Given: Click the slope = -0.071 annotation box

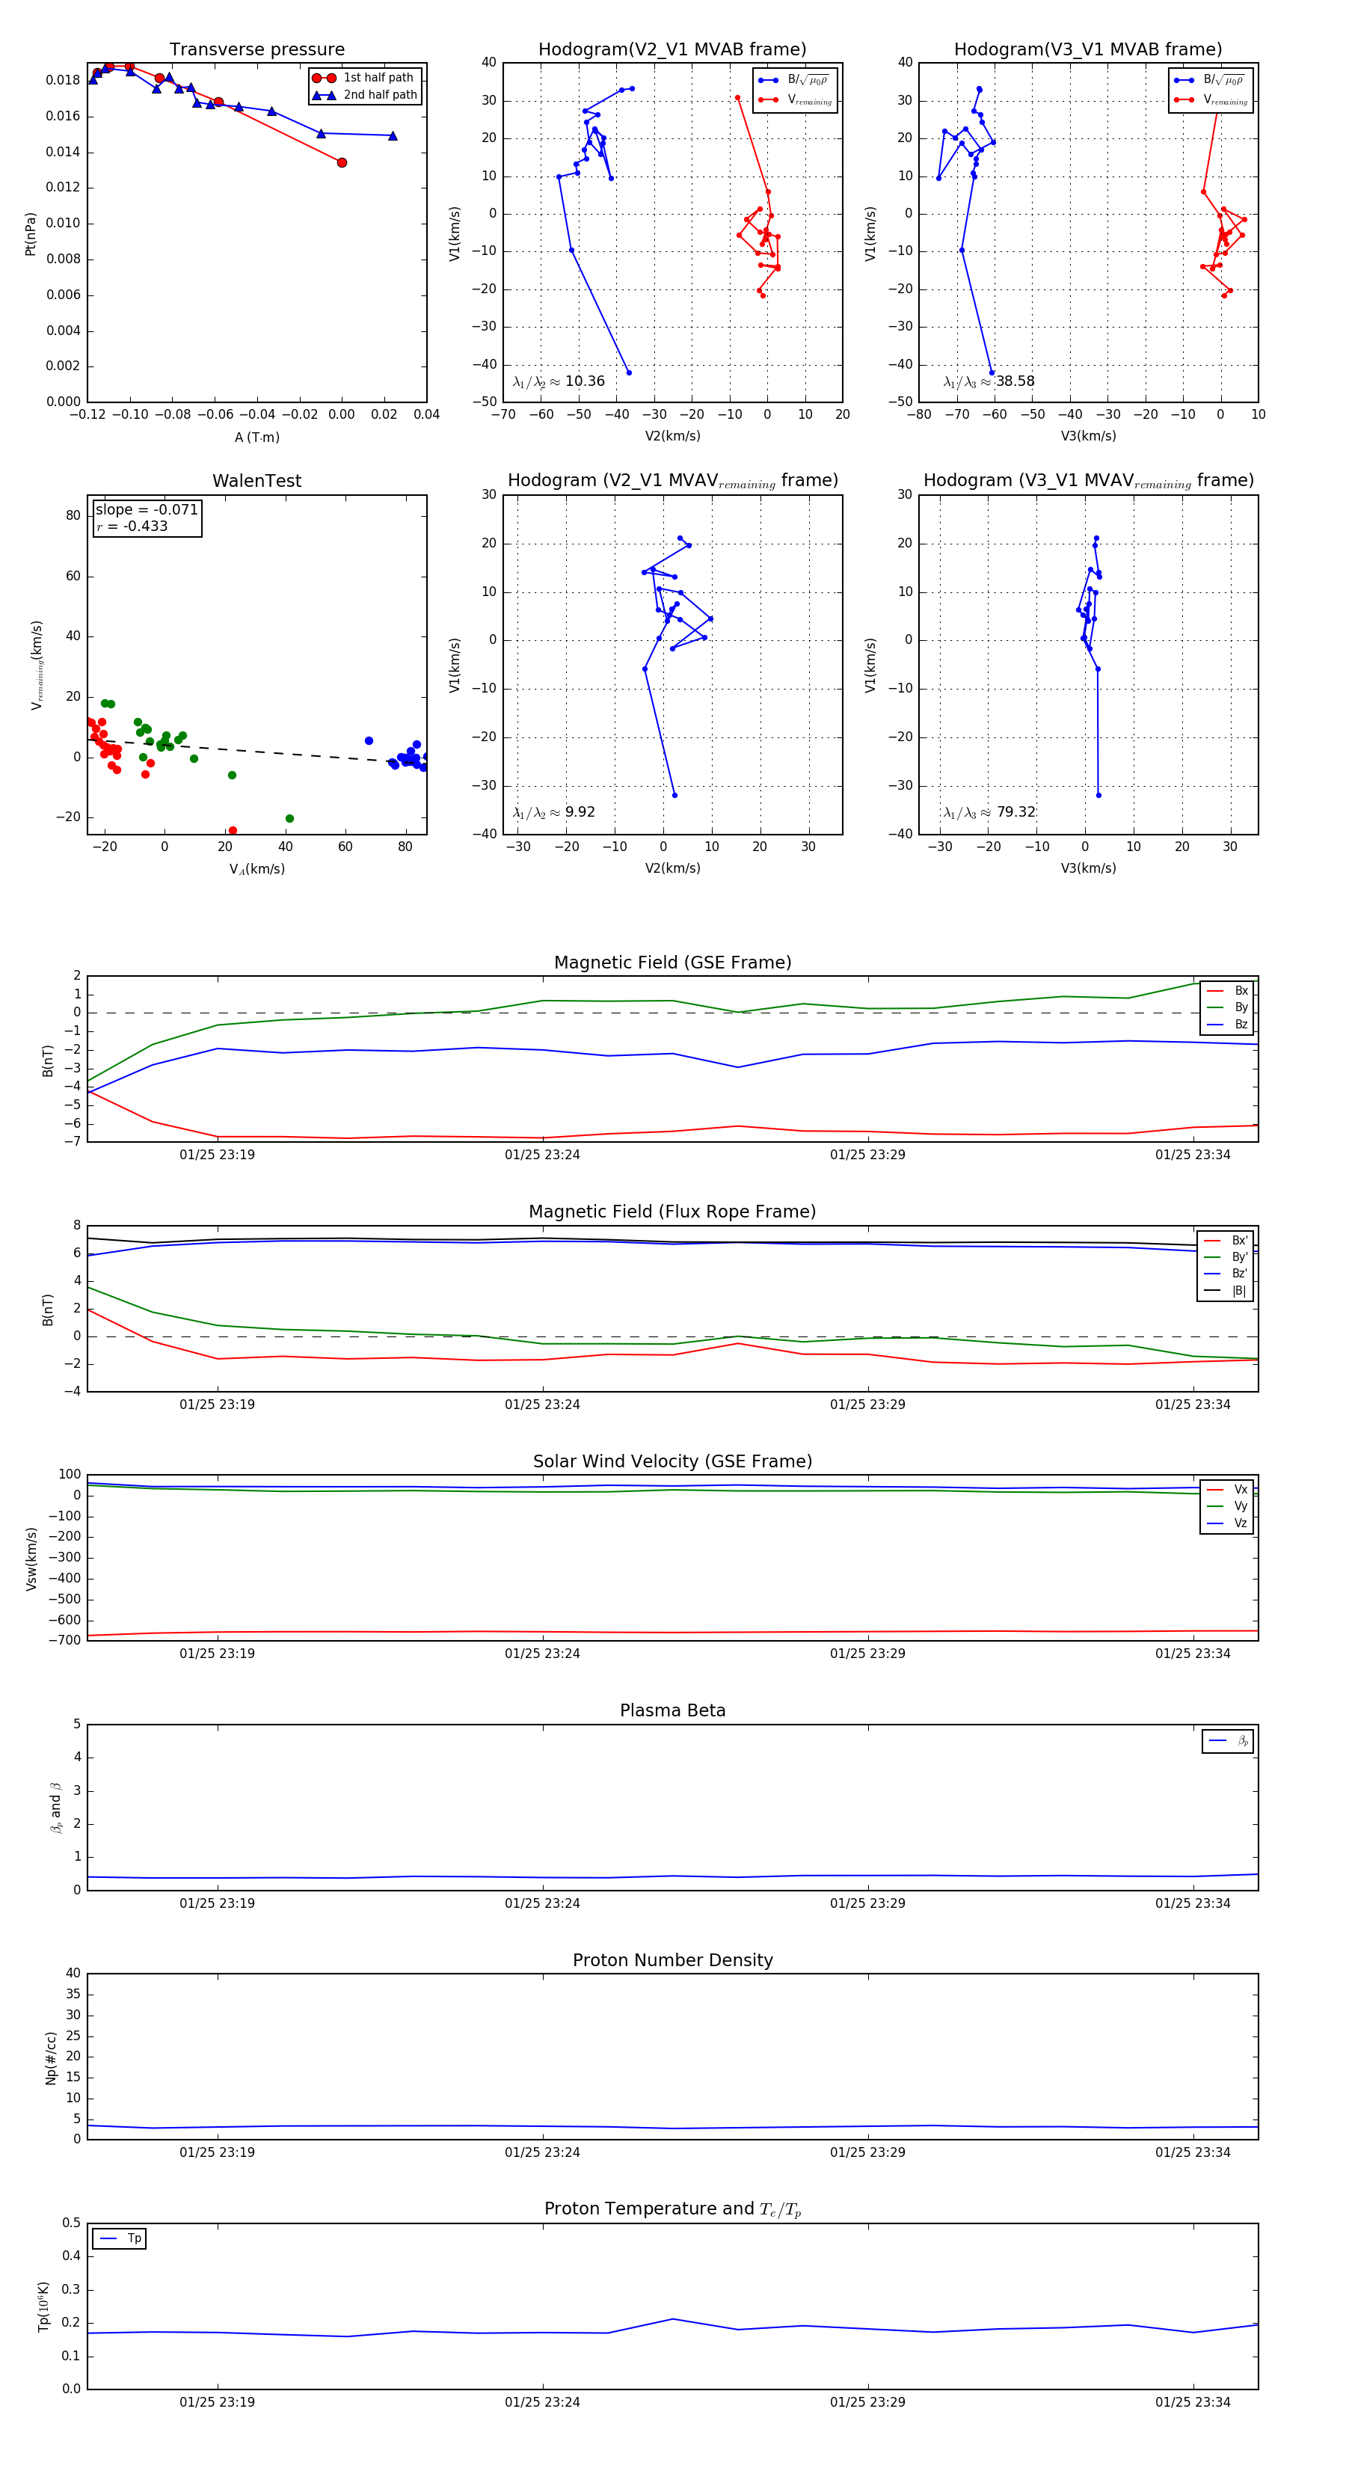Looking at the screenshot, I should (147, 518).
